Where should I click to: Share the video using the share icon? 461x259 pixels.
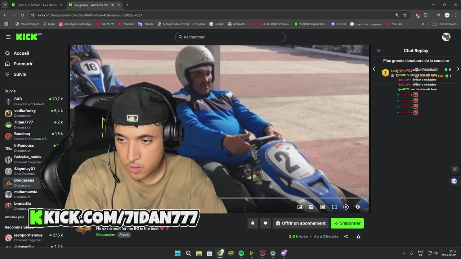(x=346, y=236)
